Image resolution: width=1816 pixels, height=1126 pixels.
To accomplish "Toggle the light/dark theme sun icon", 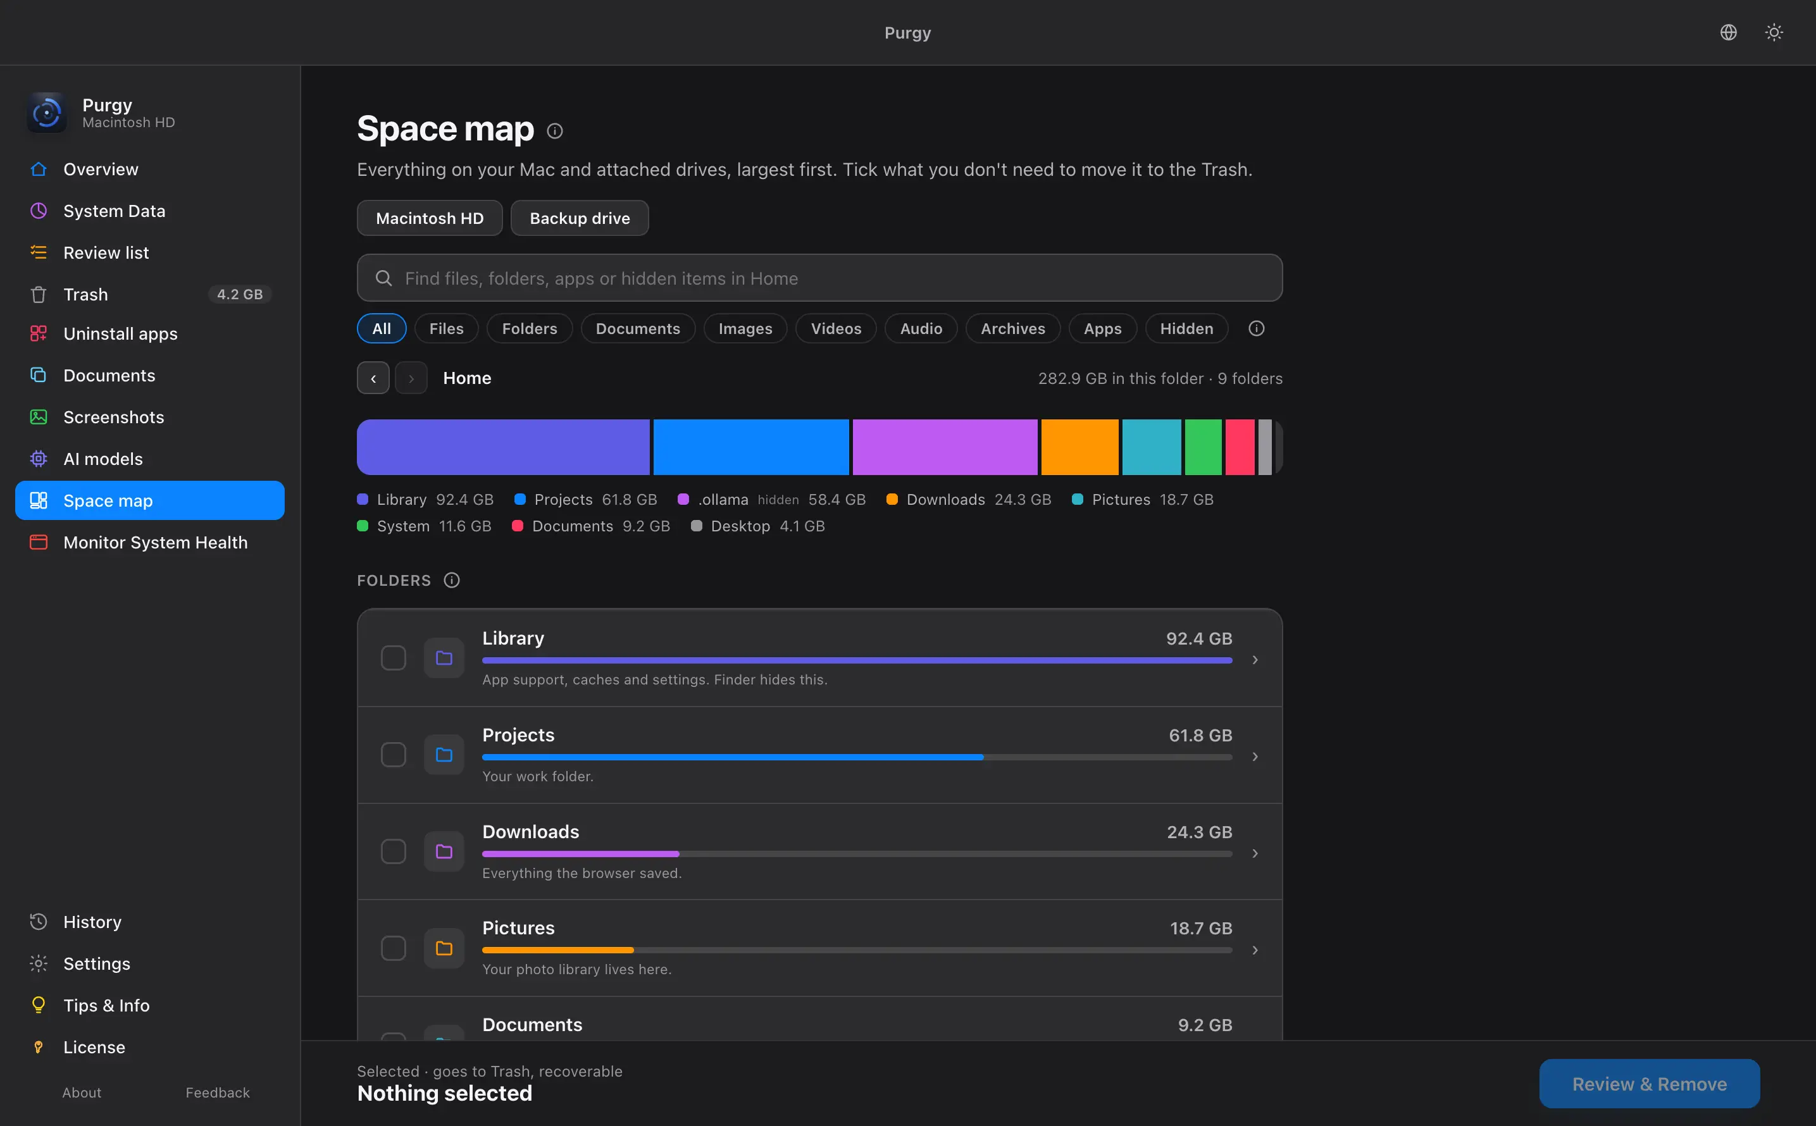I will (1774, 32).
